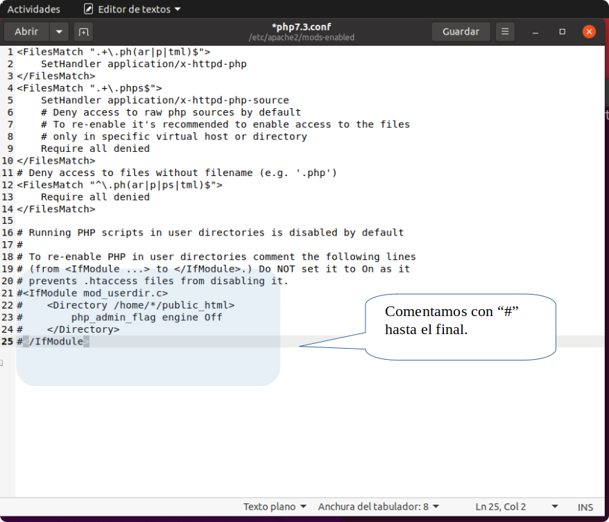609x522 pixels.
Task: Click the text 'Require all denied' on line 9
Action: pyautogui.click(x=95, y=148)
